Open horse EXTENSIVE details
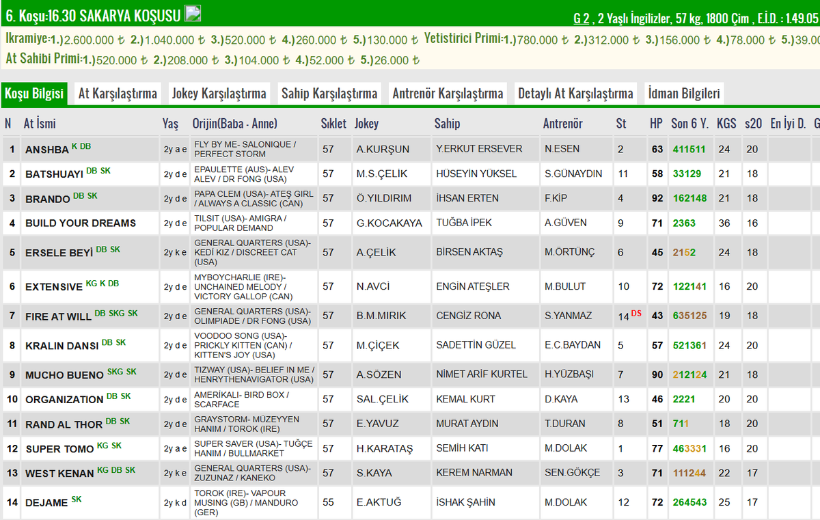820x520 pixels. point(54,287)
